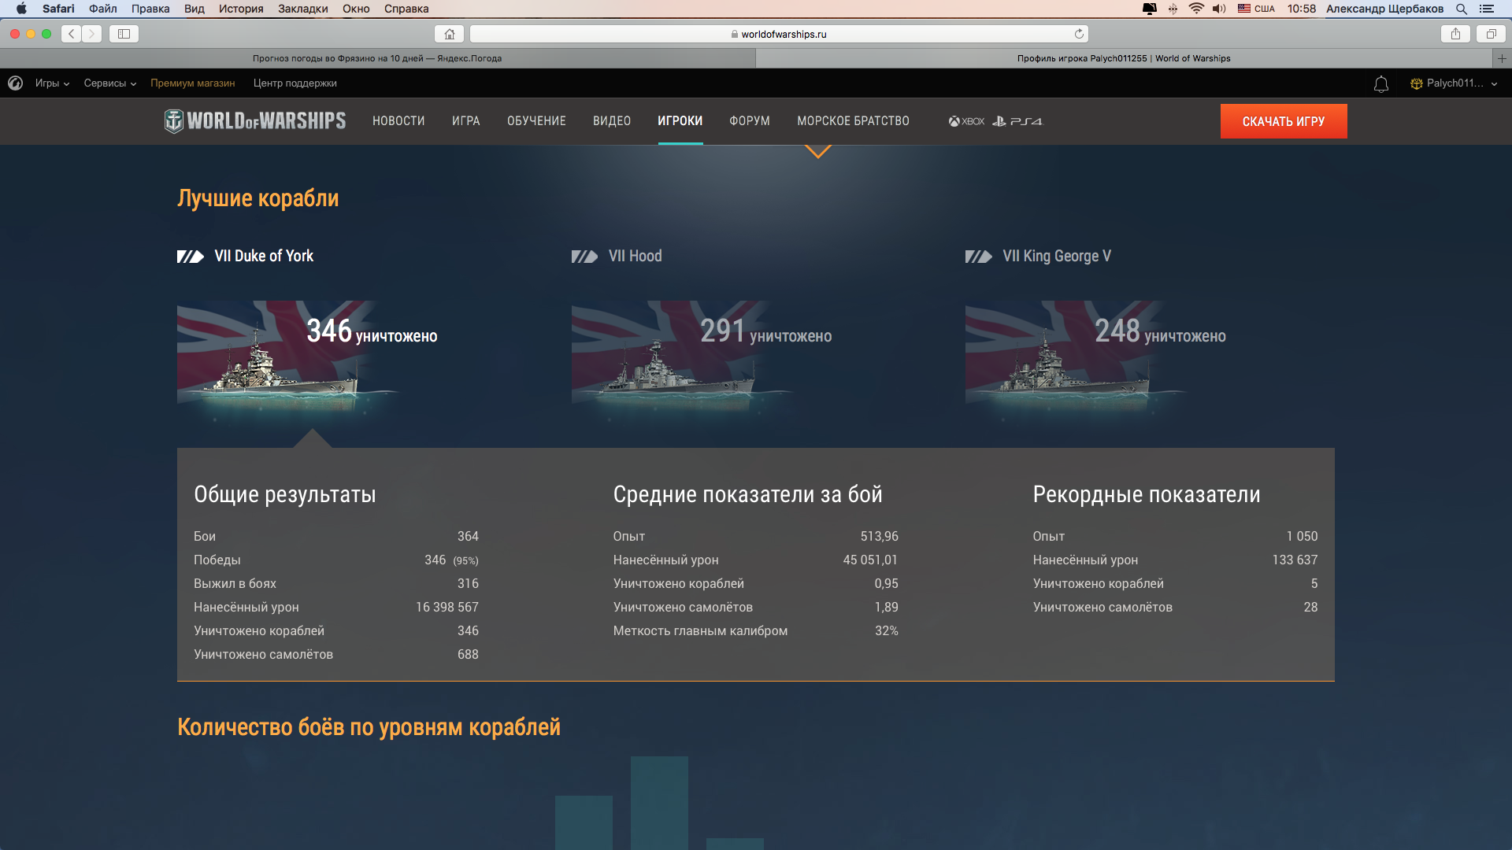Image resolution: width=1512 pixels, height=850 pixels.
Task: Open the home page icon
Action: (450, 34)
